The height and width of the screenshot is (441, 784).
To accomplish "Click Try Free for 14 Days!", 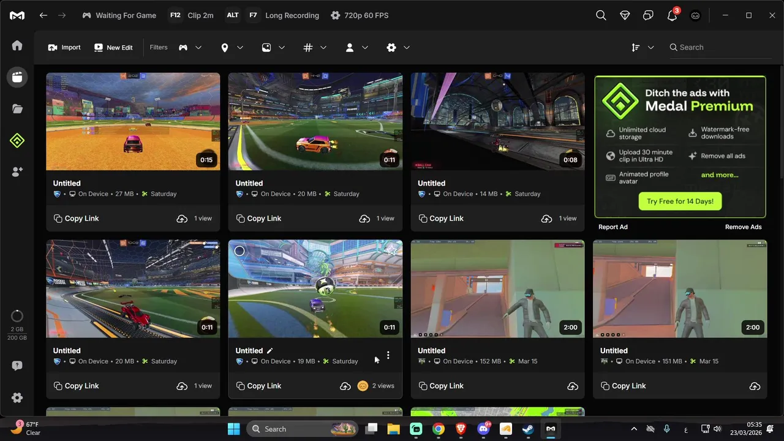I will pyautogui.click(x=680, y=201).
